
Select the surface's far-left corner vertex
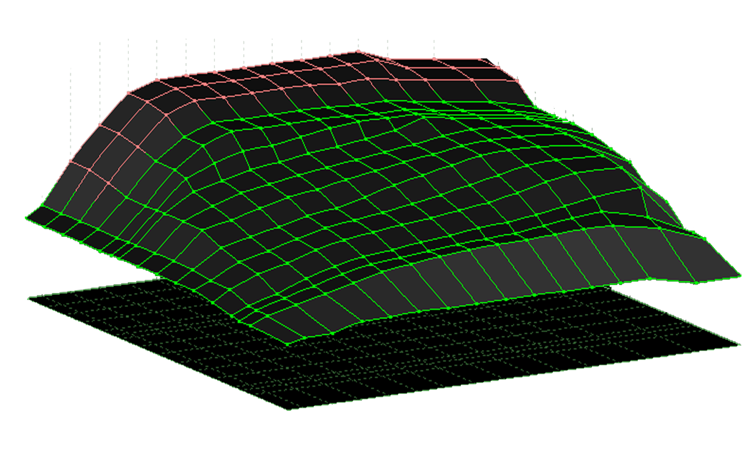click(27, 218)
